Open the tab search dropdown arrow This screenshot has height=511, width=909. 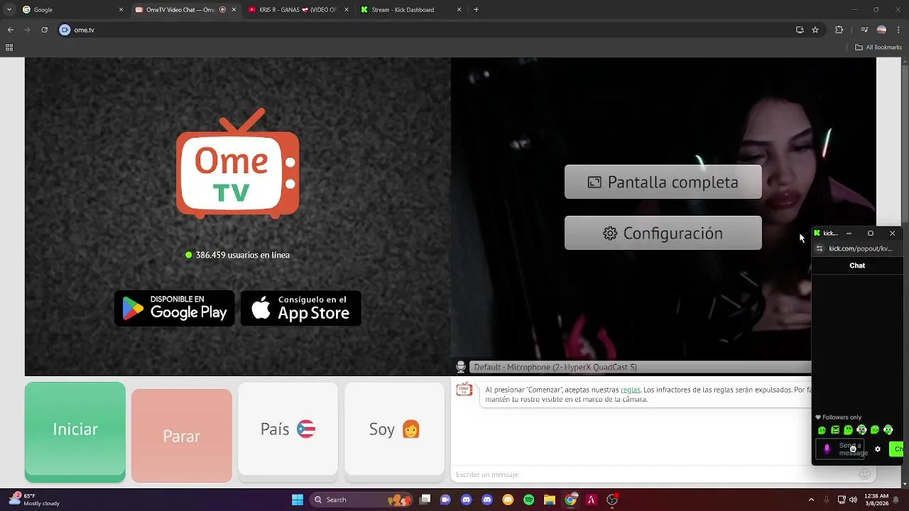click(x=9, y=10)
